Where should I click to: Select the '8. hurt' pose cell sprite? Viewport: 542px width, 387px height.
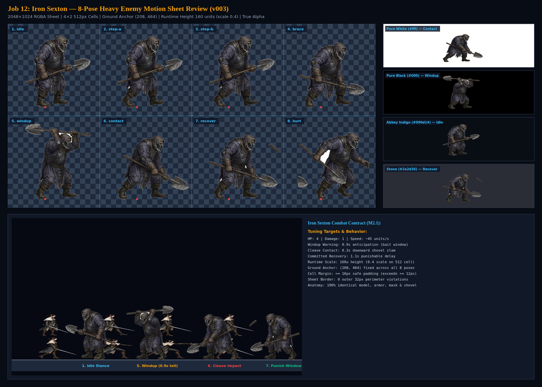pyautogui.click(x=334, y=166)
